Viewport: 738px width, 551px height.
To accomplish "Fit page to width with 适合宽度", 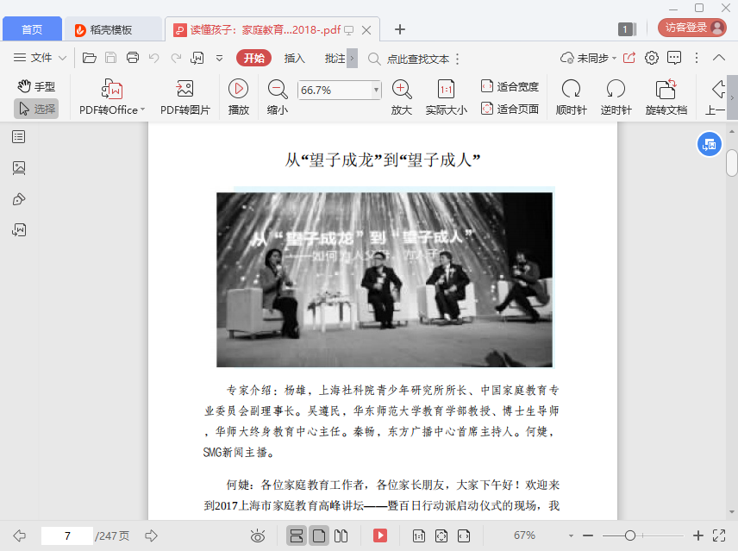I will point(510,86).
